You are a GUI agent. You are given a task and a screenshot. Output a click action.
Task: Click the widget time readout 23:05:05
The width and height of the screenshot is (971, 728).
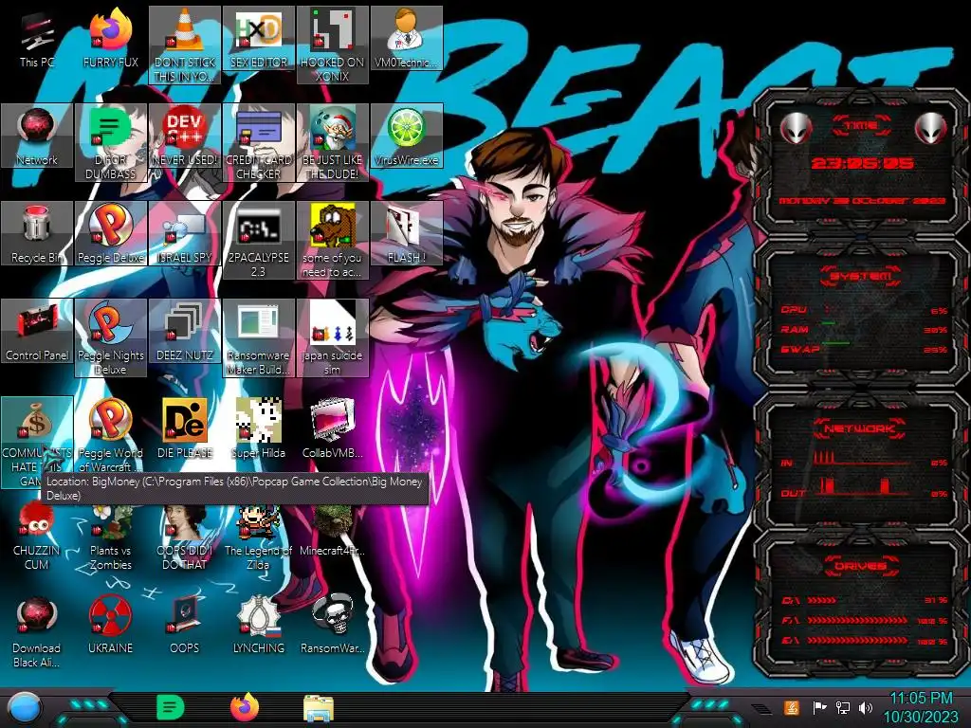pos(863,164)
